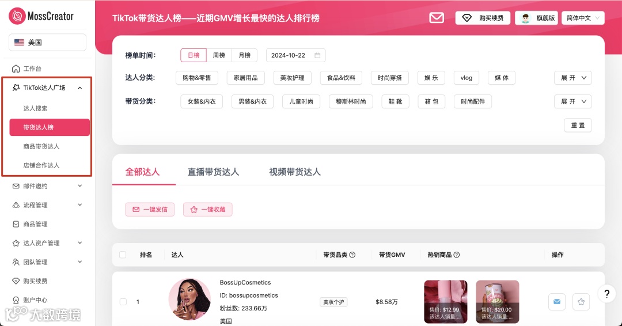Toggle 时尚配件 product category filter
The image size is (622, 326).
tap(473, 101)
